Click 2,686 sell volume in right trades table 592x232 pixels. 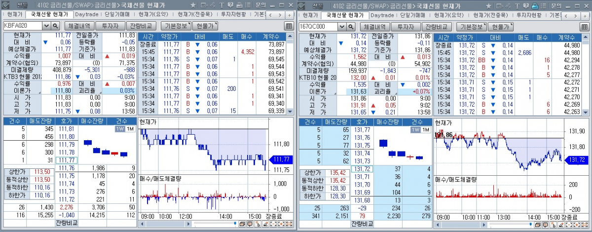click(x=524, y=53)
